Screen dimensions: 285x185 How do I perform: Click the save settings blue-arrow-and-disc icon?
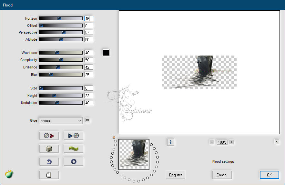pos(74,136)
